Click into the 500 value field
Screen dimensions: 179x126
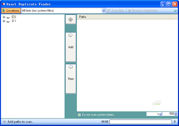click(169, 114)
